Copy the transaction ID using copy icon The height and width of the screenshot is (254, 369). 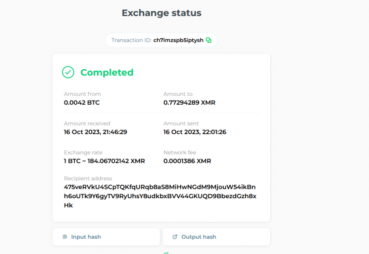(208, 40)
